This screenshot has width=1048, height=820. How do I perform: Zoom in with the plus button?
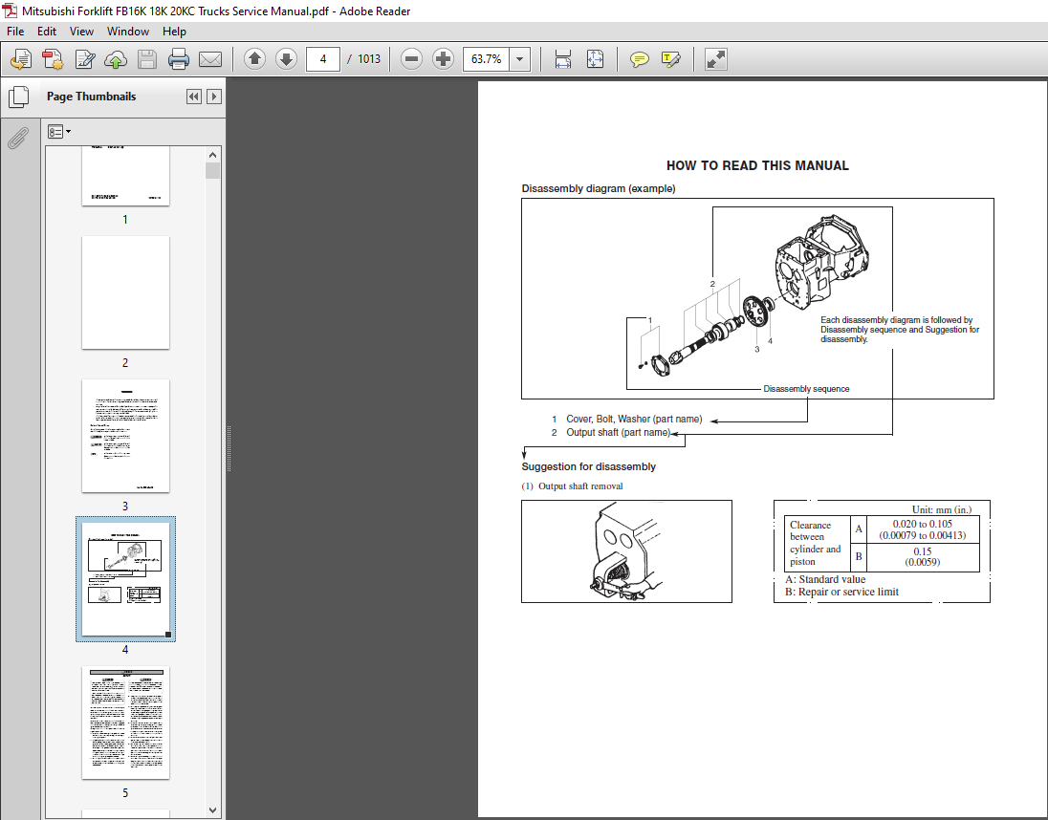pos(443,59)
